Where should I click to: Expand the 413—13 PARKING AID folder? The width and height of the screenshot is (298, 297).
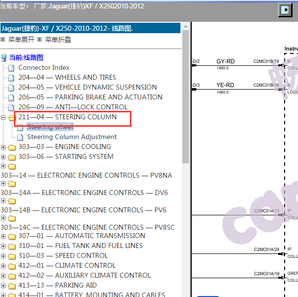pyautogui.click(x=3, y=286)
